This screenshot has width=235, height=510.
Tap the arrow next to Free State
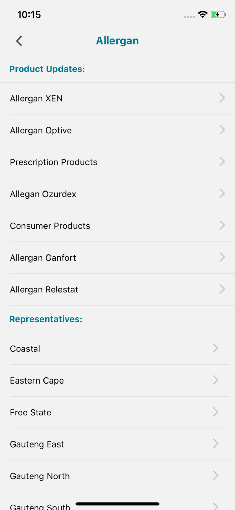(x=216, y=412)
